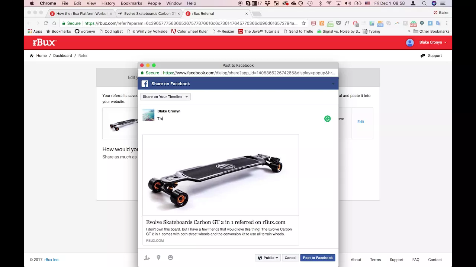Open the People menu
The image size is (476, 267).
point(154,3)
